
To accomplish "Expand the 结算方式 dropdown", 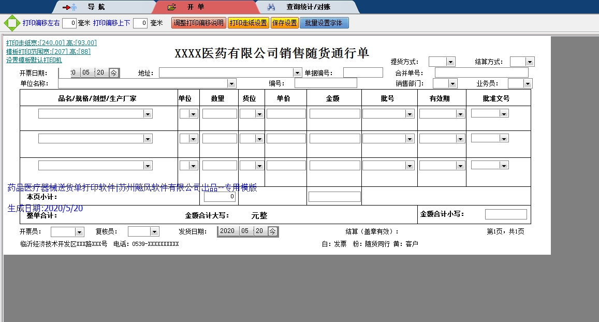I will click(x=530, y=62).
